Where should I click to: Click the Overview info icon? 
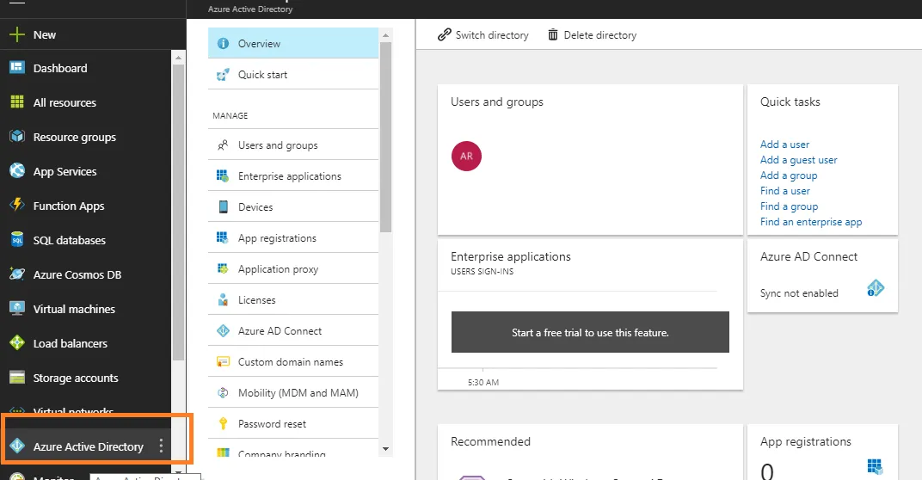click(x=223, y=44)
